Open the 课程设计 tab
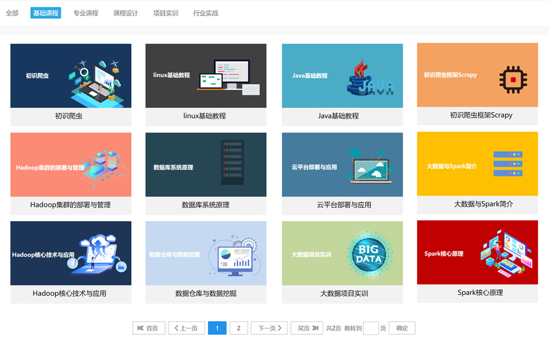Viewport: 549px width, 348px height. (126, 13)
